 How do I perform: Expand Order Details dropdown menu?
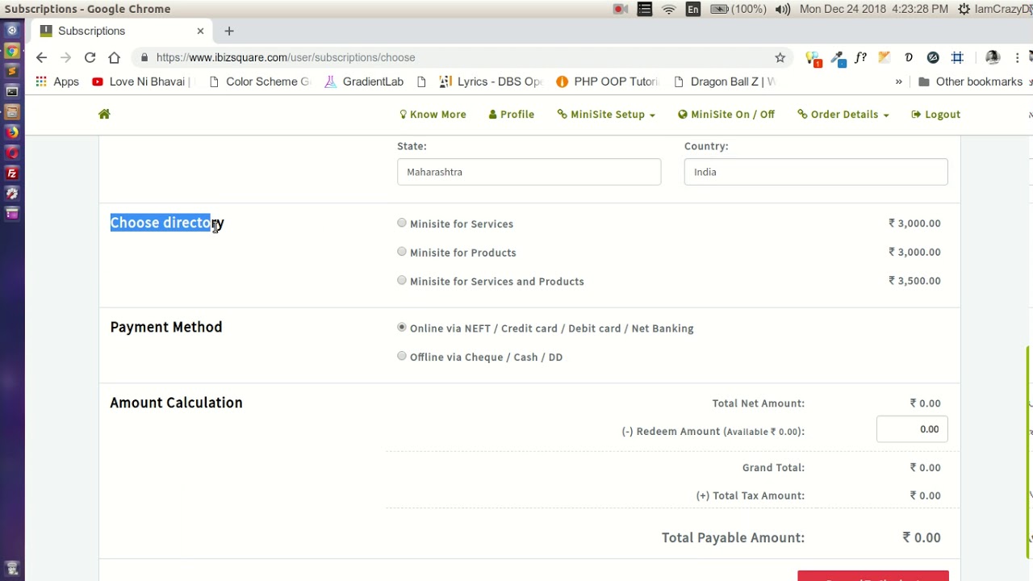[843, 115]
